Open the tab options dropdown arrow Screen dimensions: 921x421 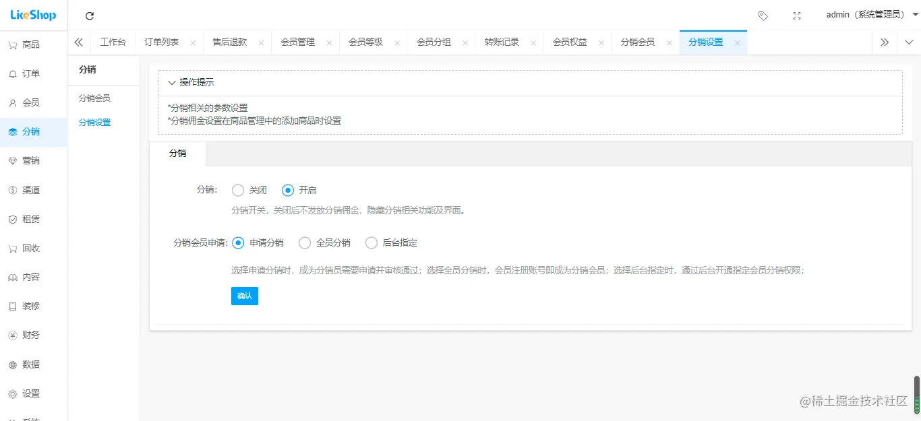click(909, 42)
